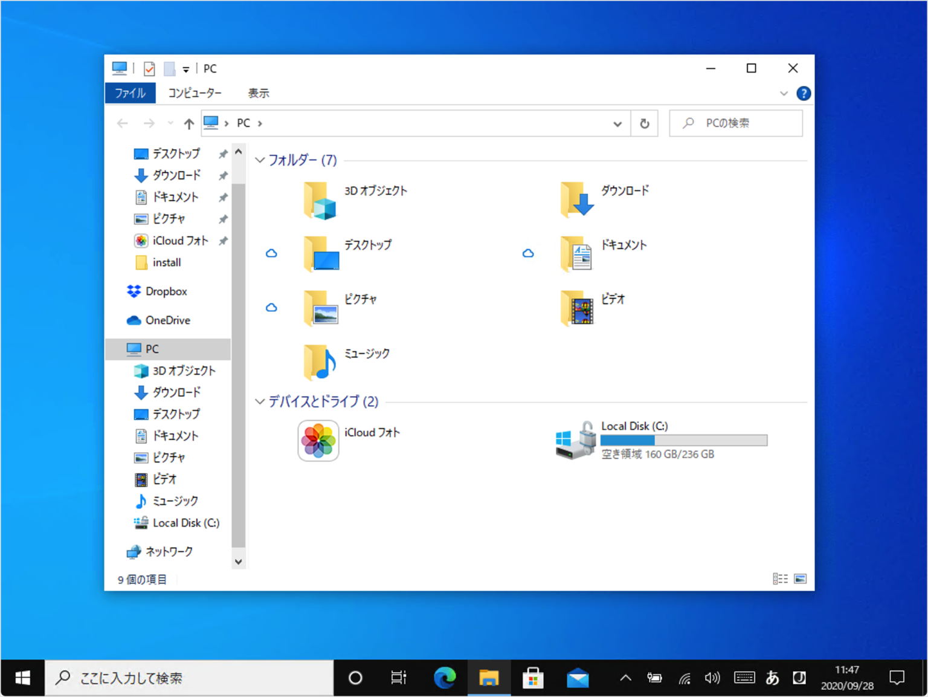
Task: Open the address bar dropdown
Action: (x=617, y=123)
